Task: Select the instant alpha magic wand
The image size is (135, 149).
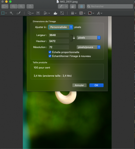Action: click(11, 13)
